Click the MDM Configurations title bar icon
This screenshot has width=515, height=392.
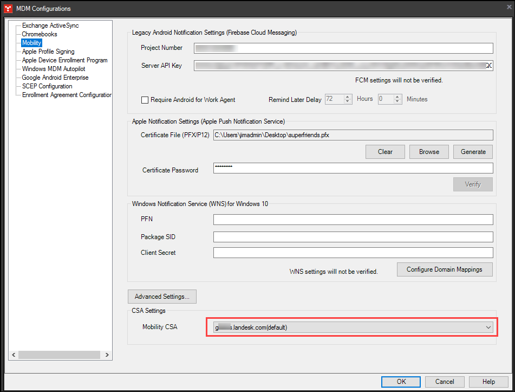tap(7, 8)
